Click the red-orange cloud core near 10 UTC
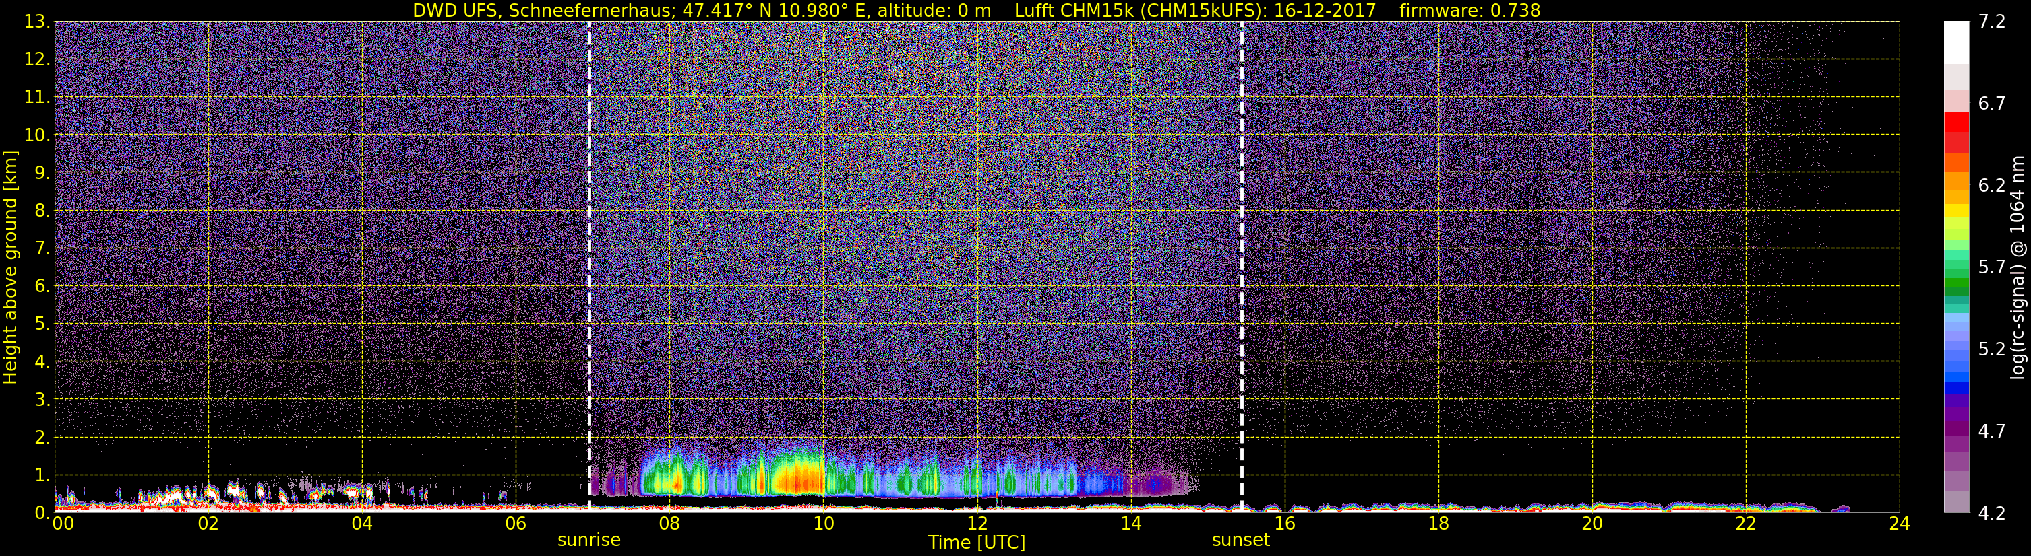Image resolution: width=2031 pixels, height=556 pixels. (800, 481)
